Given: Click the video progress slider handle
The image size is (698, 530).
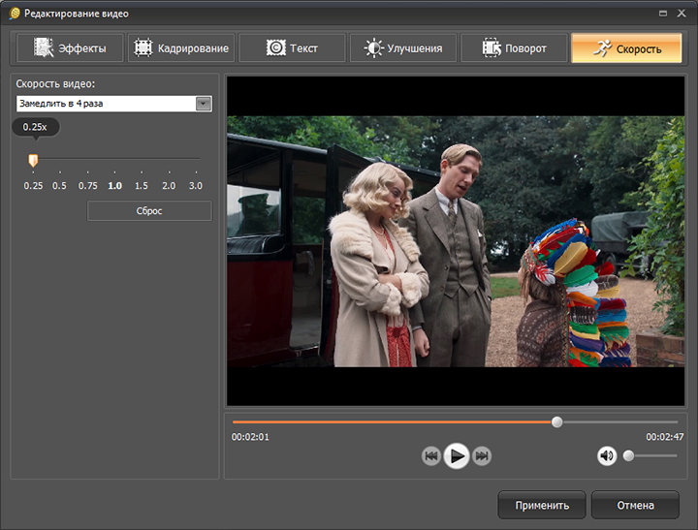Looking at the screenshot, I should 556,421.
